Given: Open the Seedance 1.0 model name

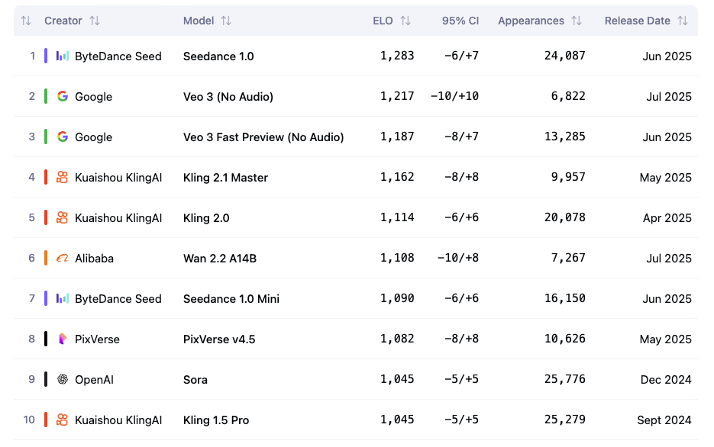Looking at the screenshot, I should coord(218,56).
